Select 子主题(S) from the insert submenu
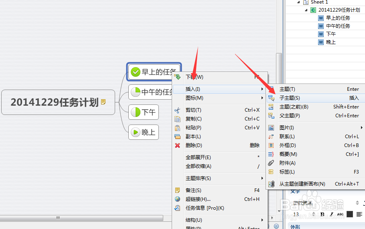Viewport: 365px width, 229px height. tap(290, 98)
